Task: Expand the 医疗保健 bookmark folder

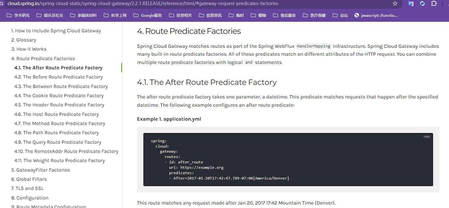Action: click(314, 15)
